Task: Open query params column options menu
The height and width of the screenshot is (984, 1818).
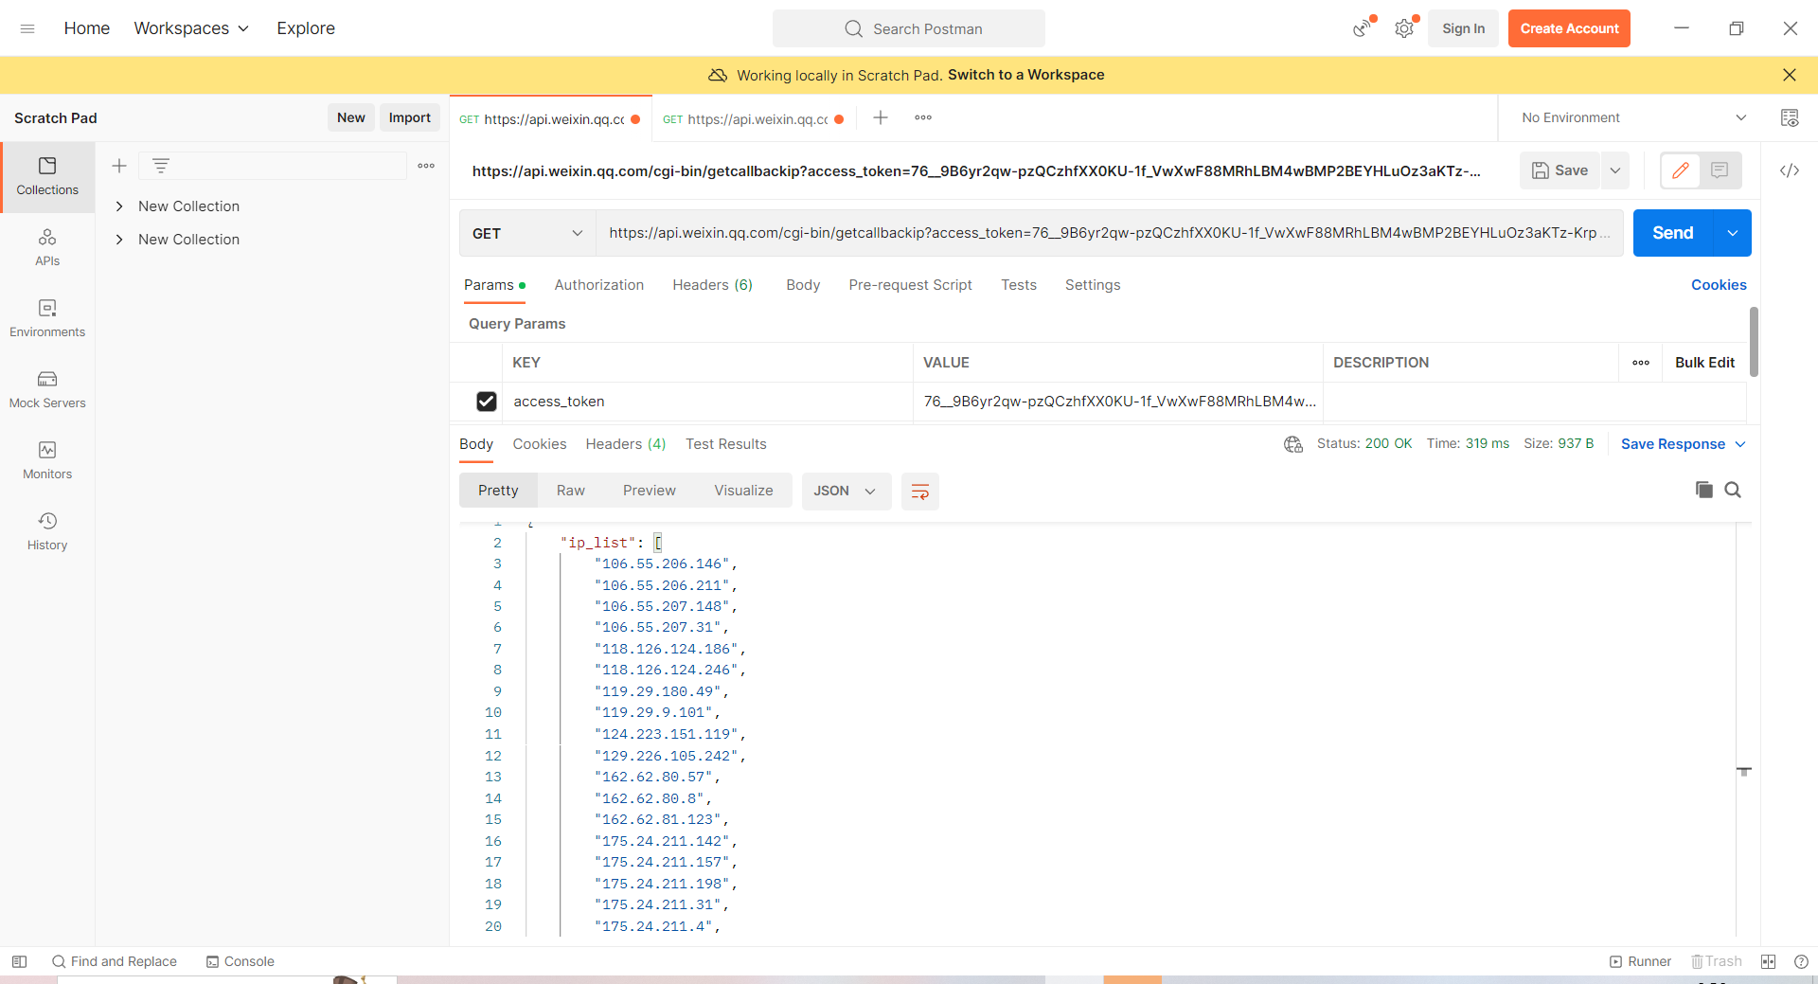Action: point(1641,363)
